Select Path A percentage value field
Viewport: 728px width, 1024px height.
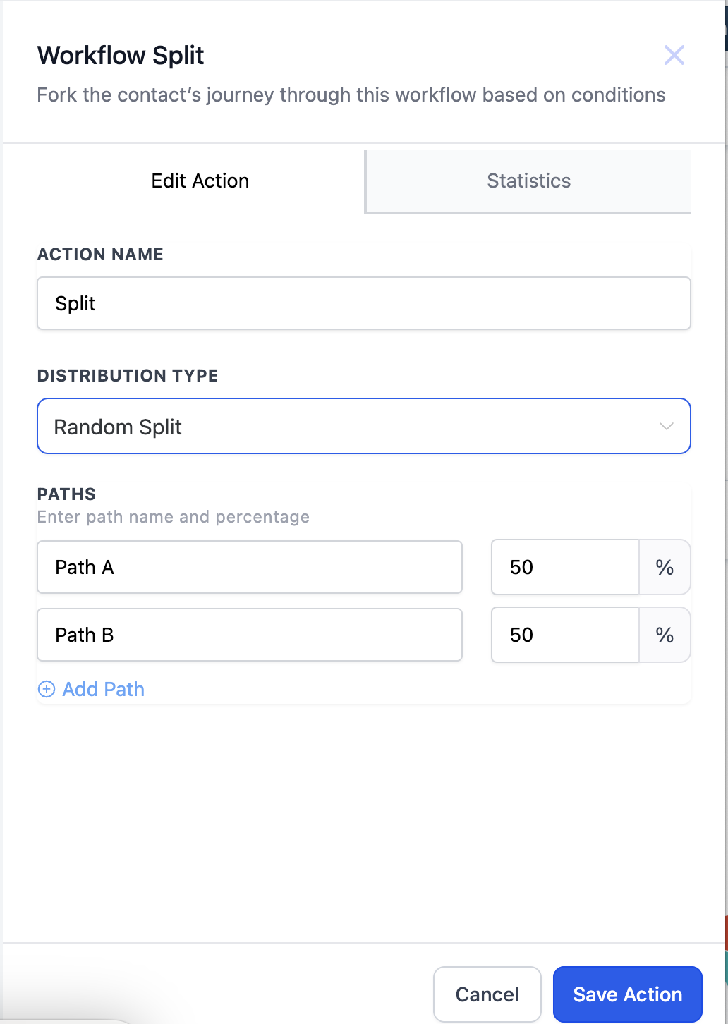pos(566,567)
